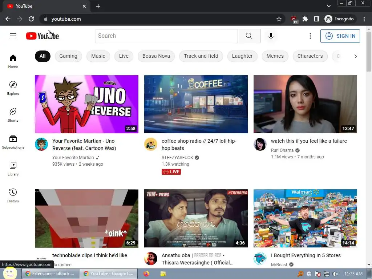Viewport: 372px width, 279px height.
Task: Close the YouTube browser tab
Action: coord(84,6)
